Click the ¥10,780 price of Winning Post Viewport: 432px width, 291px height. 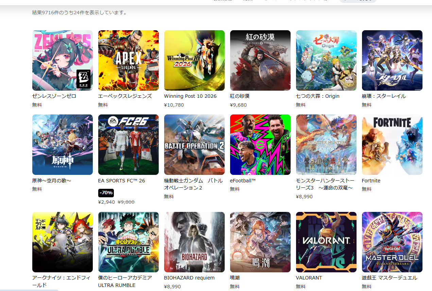pos(174,105)
